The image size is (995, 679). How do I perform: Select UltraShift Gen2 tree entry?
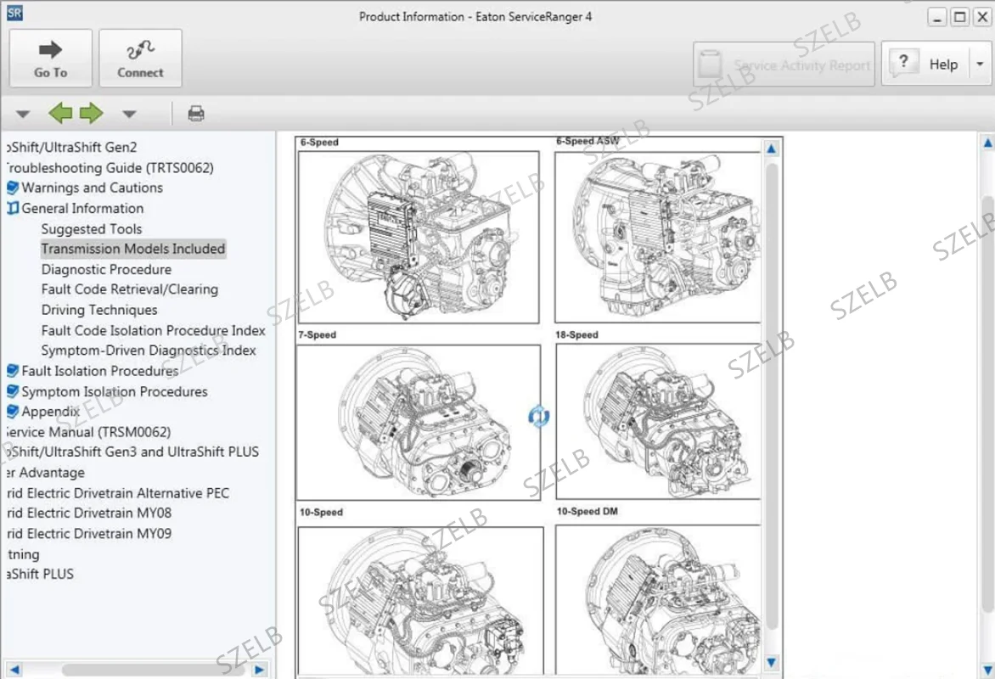tap(71, 147)
